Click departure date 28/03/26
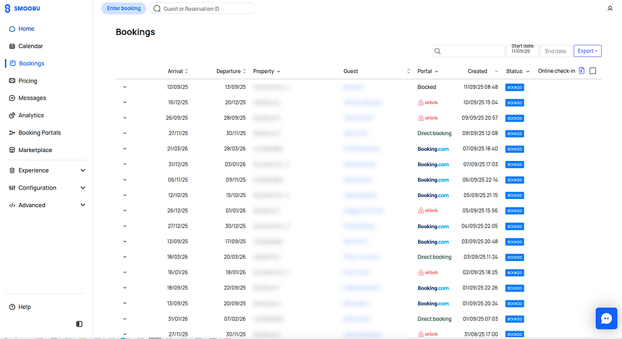Viewport: 622px width, 339px height. [x=235, y=149]
